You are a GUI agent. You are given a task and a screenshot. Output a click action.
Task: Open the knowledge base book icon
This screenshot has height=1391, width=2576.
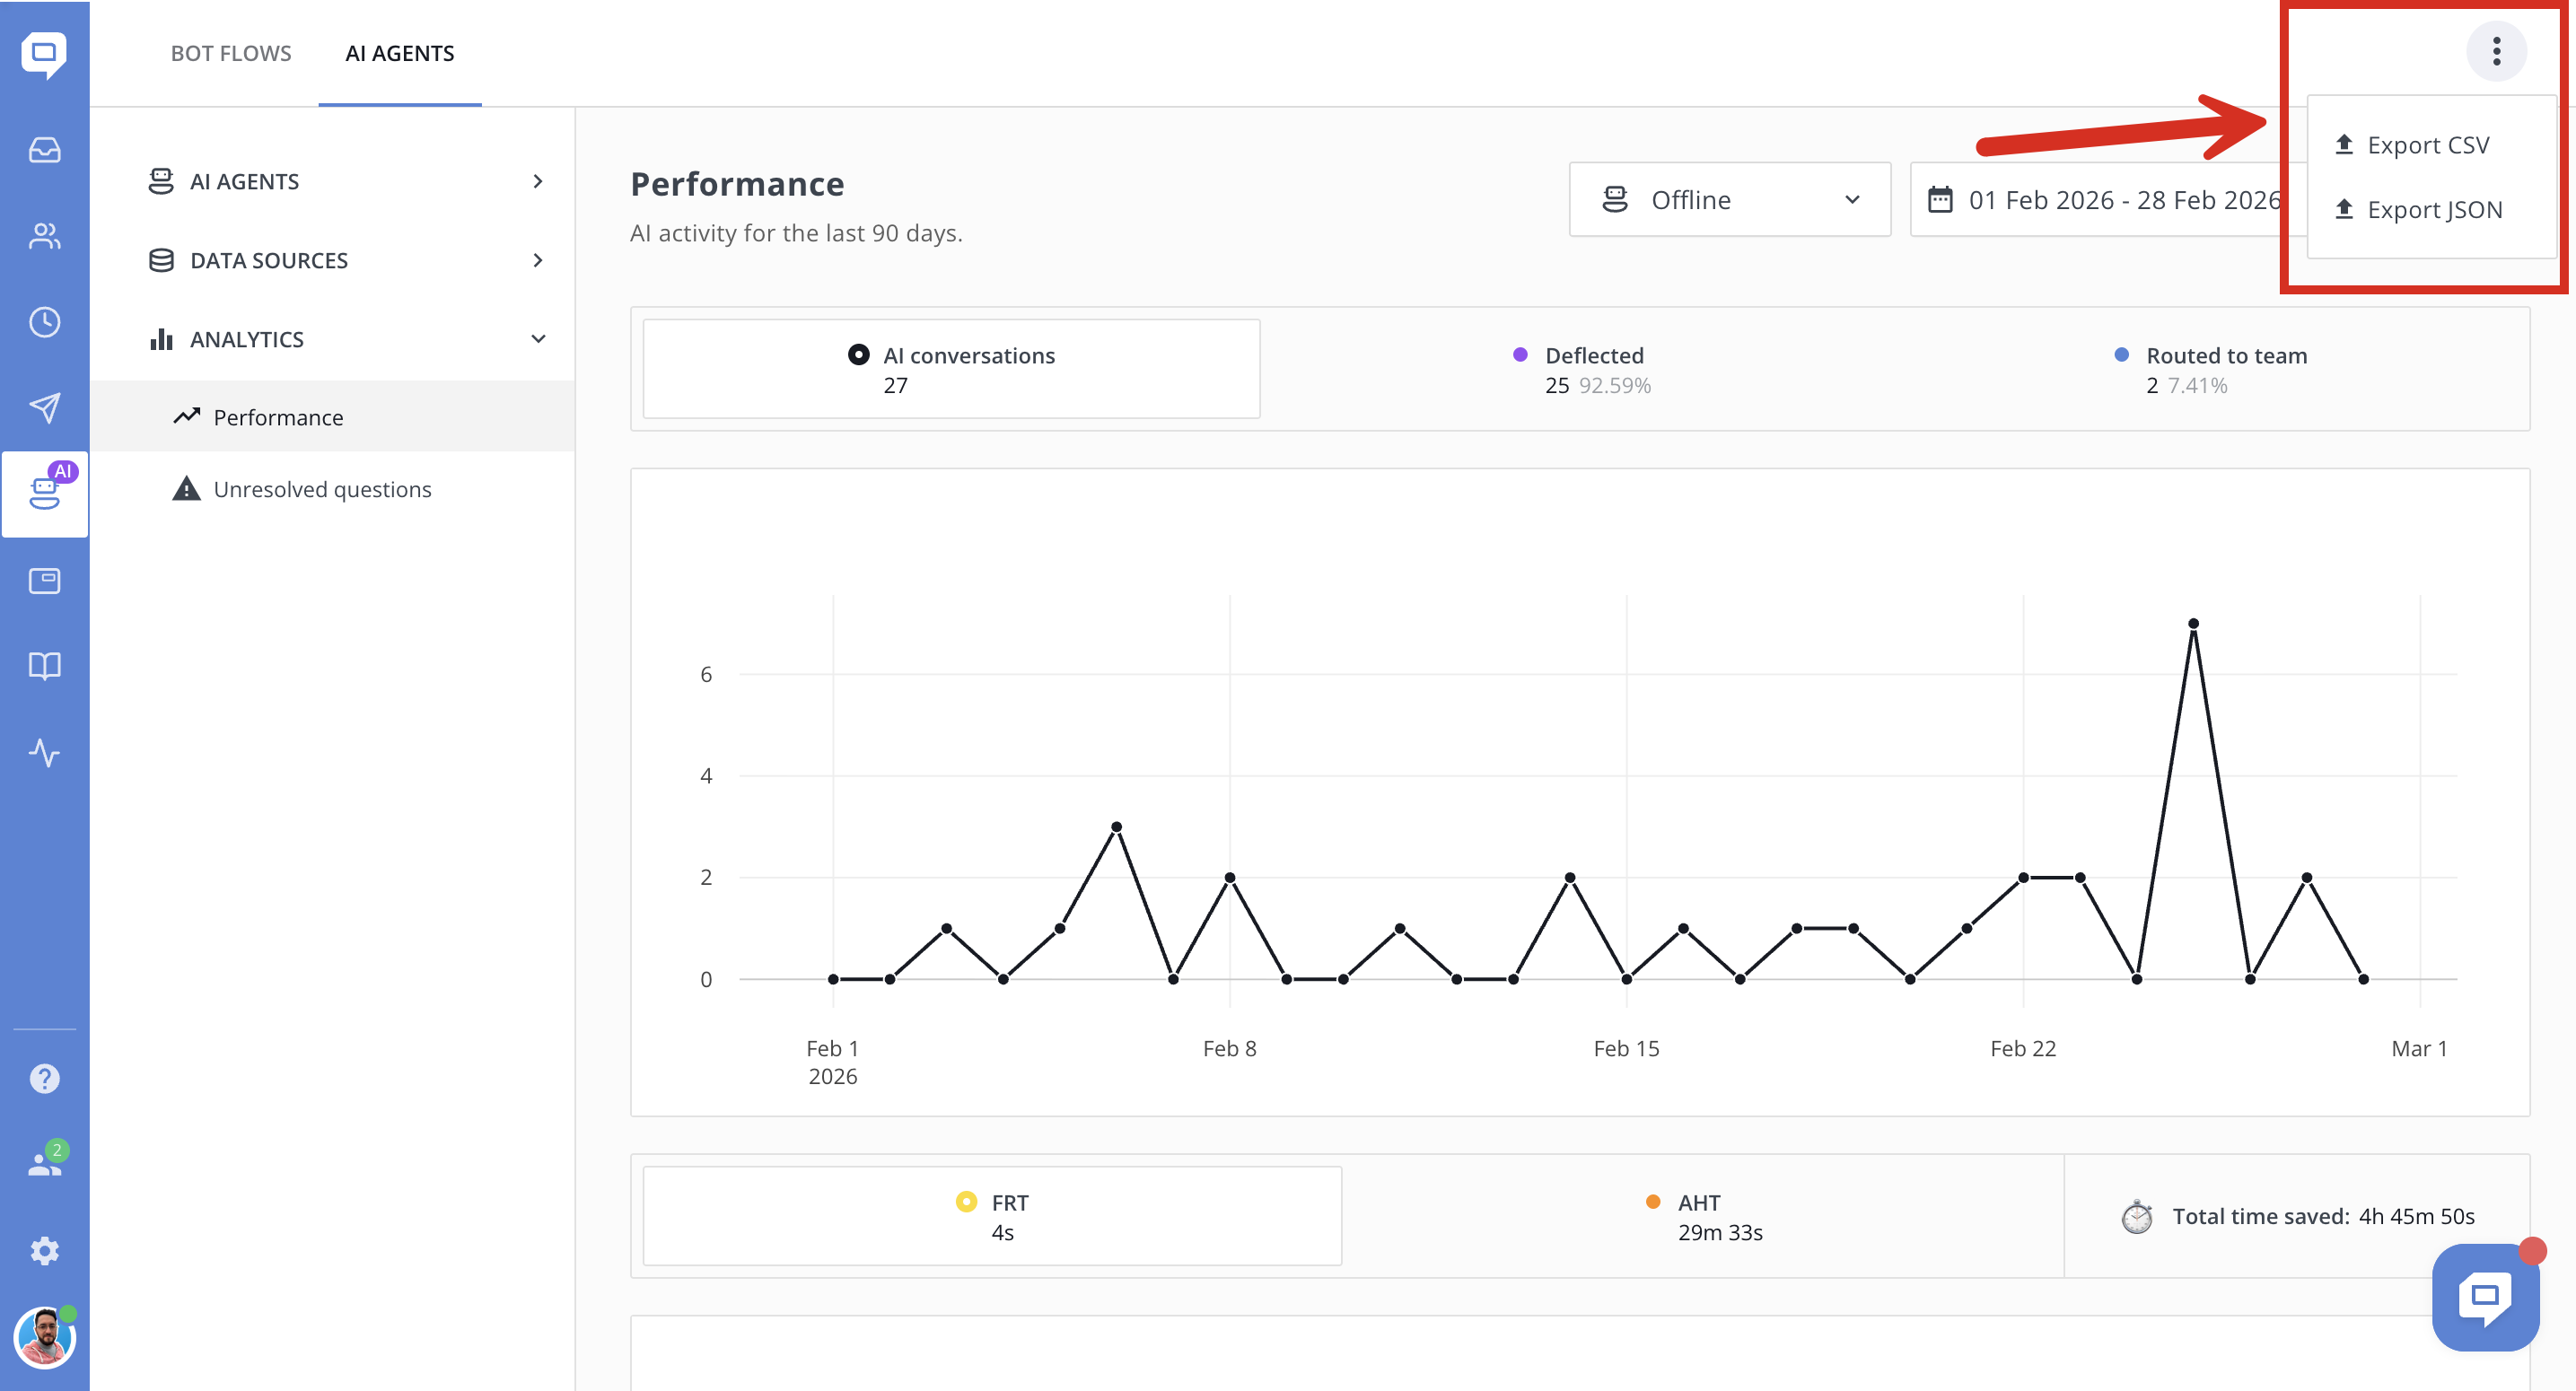[x=44, y=666]
